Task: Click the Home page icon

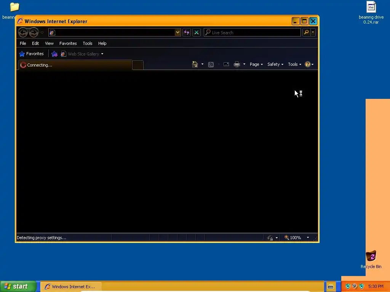Action: 195,64
